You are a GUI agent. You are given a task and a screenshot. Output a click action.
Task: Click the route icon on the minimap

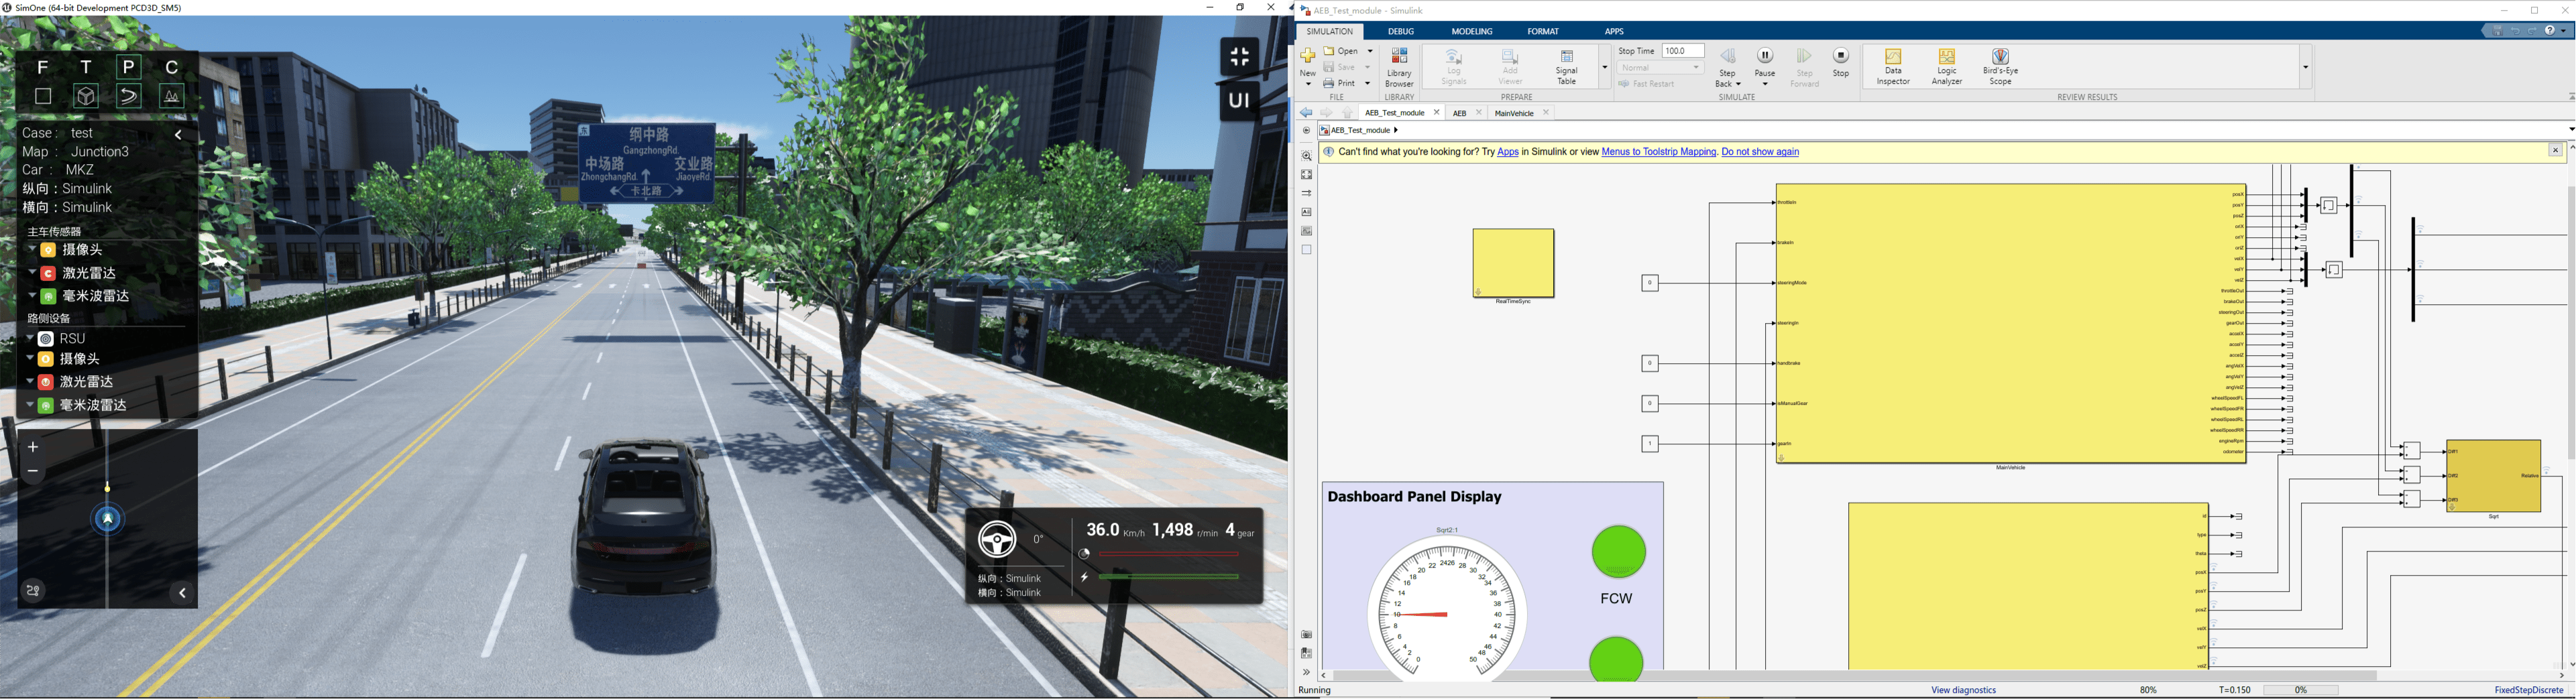33,591
